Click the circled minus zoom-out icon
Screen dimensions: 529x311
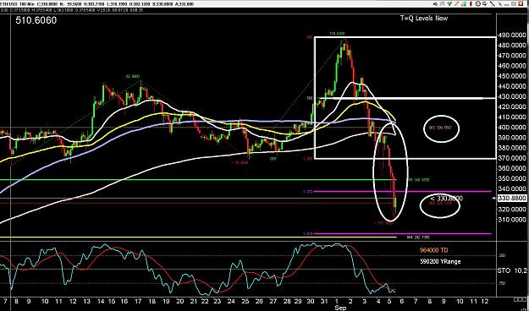(x=478, y=4)
